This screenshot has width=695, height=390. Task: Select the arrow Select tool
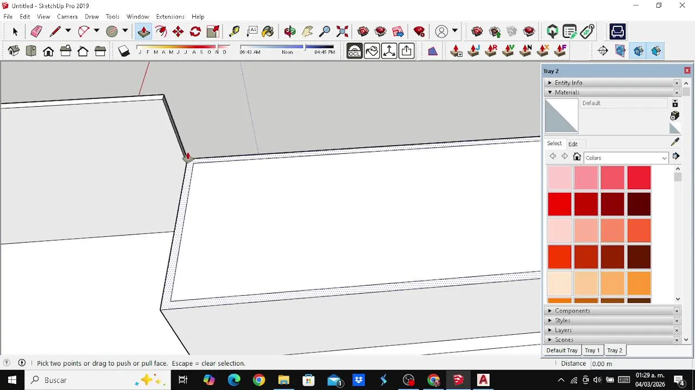point(15,32)
